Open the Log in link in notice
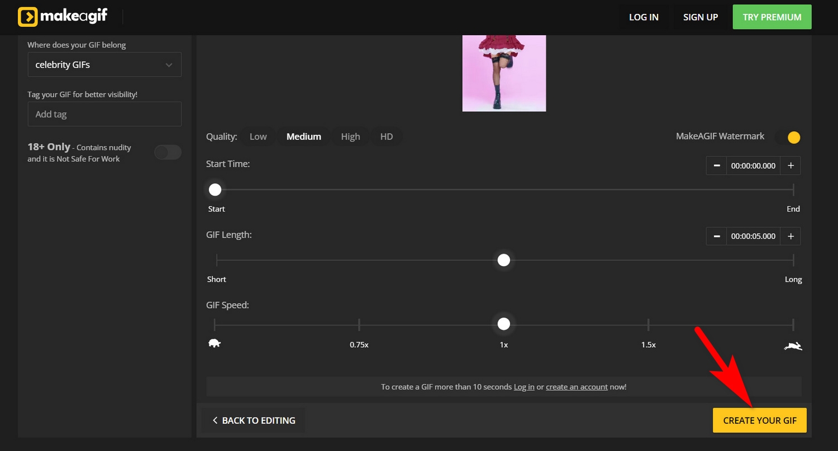The width and height of the screenshot is (838, 451). pyautogui.click(x=524, y=387)
